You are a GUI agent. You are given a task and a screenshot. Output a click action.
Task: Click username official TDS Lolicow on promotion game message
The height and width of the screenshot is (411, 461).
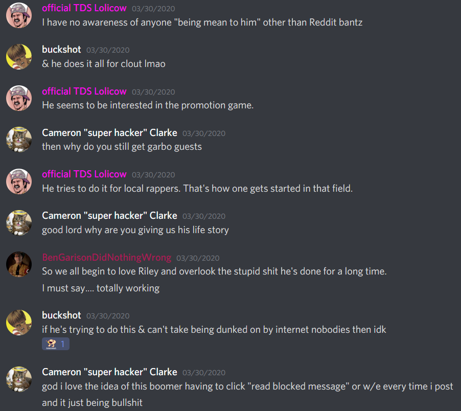[84, 91]
